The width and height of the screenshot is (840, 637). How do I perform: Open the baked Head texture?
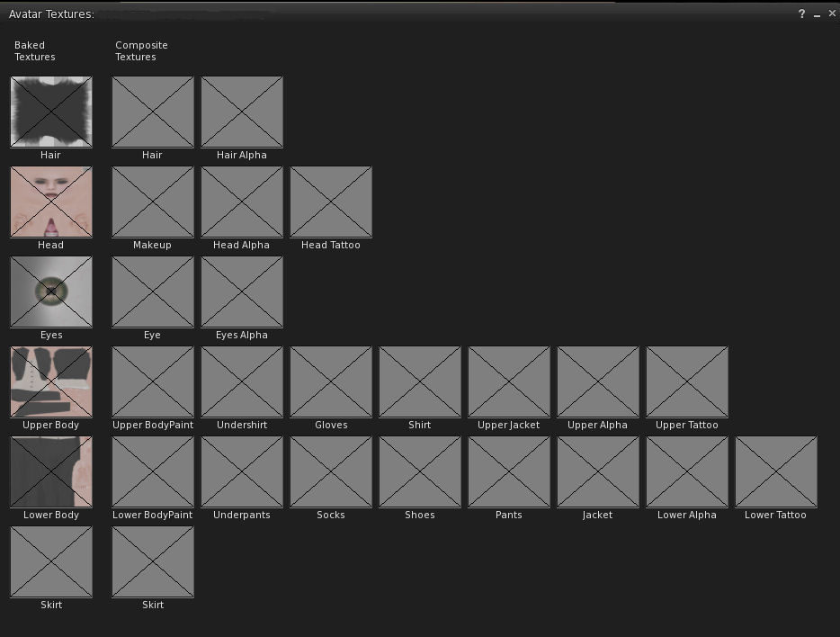pyautogui.click(x=51, y=202)
